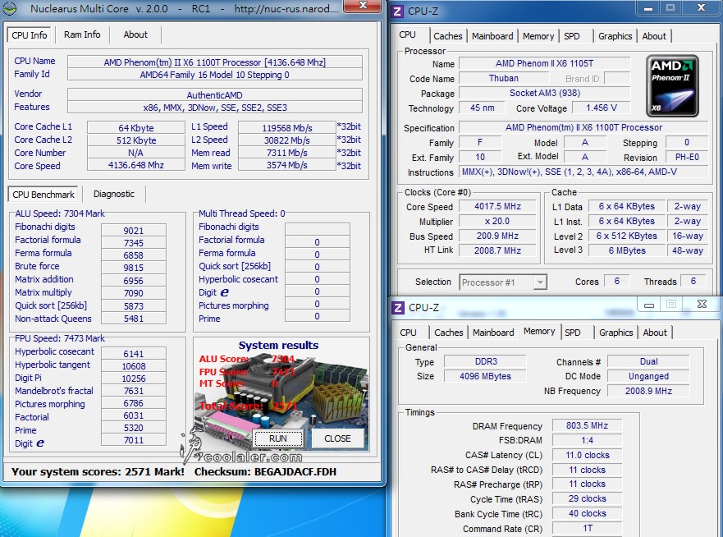Click the L1 Speed 119568 Mb/s value
The image size is (723, 537).
click(286, 128)
